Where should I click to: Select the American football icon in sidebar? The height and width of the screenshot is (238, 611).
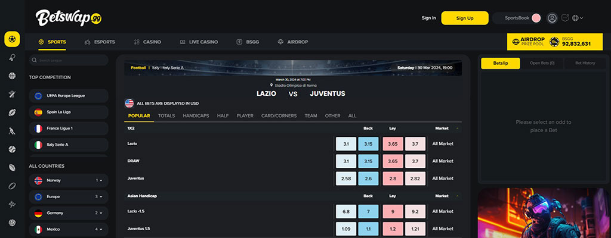12,113
